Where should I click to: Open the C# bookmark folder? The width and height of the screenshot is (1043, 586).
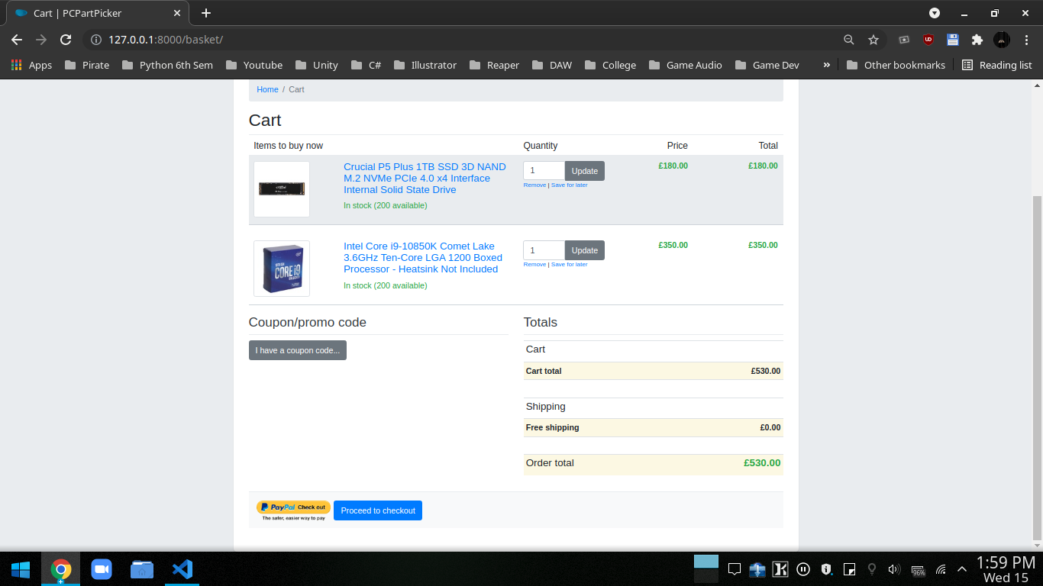[367, 65]
